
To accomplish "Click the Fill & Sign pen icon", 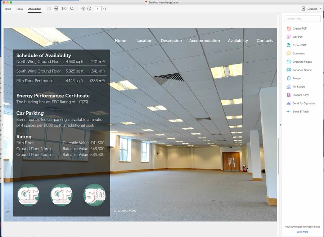I will point(289,87).
